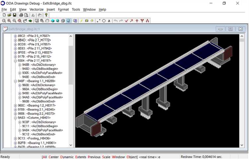Open the Window menu
Image resolution: width=249 pixels, height=160 pixels.
[89, 10]
